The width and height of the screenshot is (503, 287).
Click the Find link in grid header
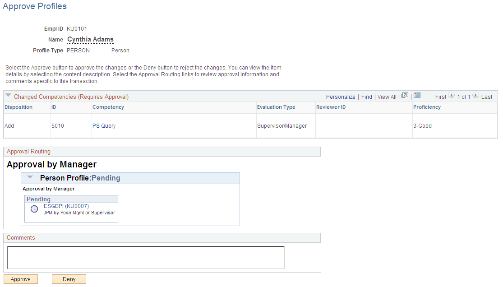tap(366, 96)
